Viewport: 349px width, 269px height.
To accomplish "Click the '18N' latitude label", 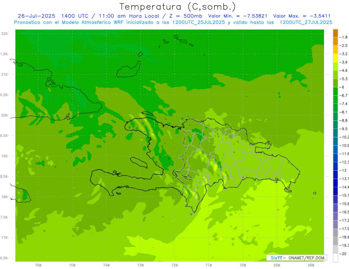I will click(x=4, y=197).
